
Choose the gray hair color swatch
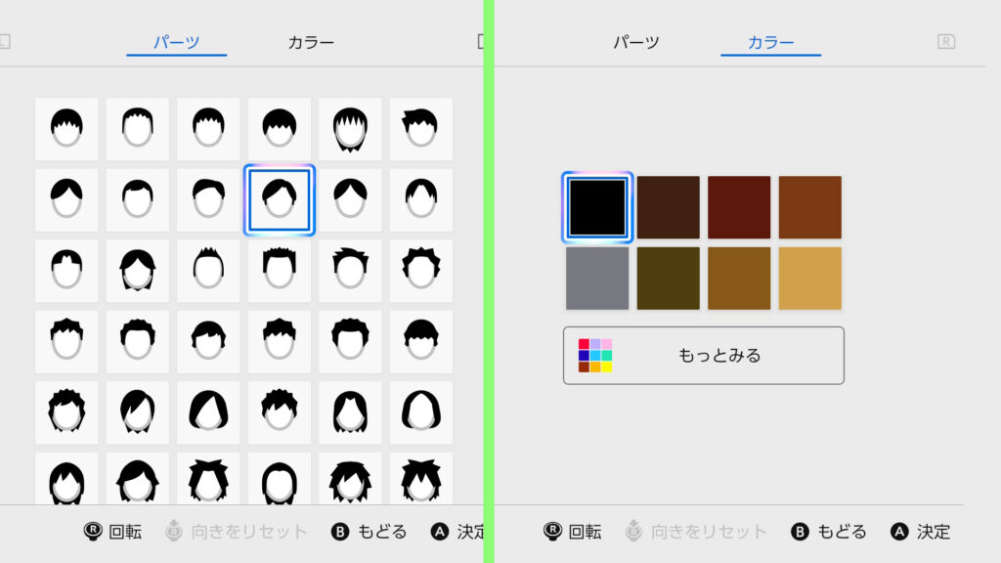pos(597,279)
